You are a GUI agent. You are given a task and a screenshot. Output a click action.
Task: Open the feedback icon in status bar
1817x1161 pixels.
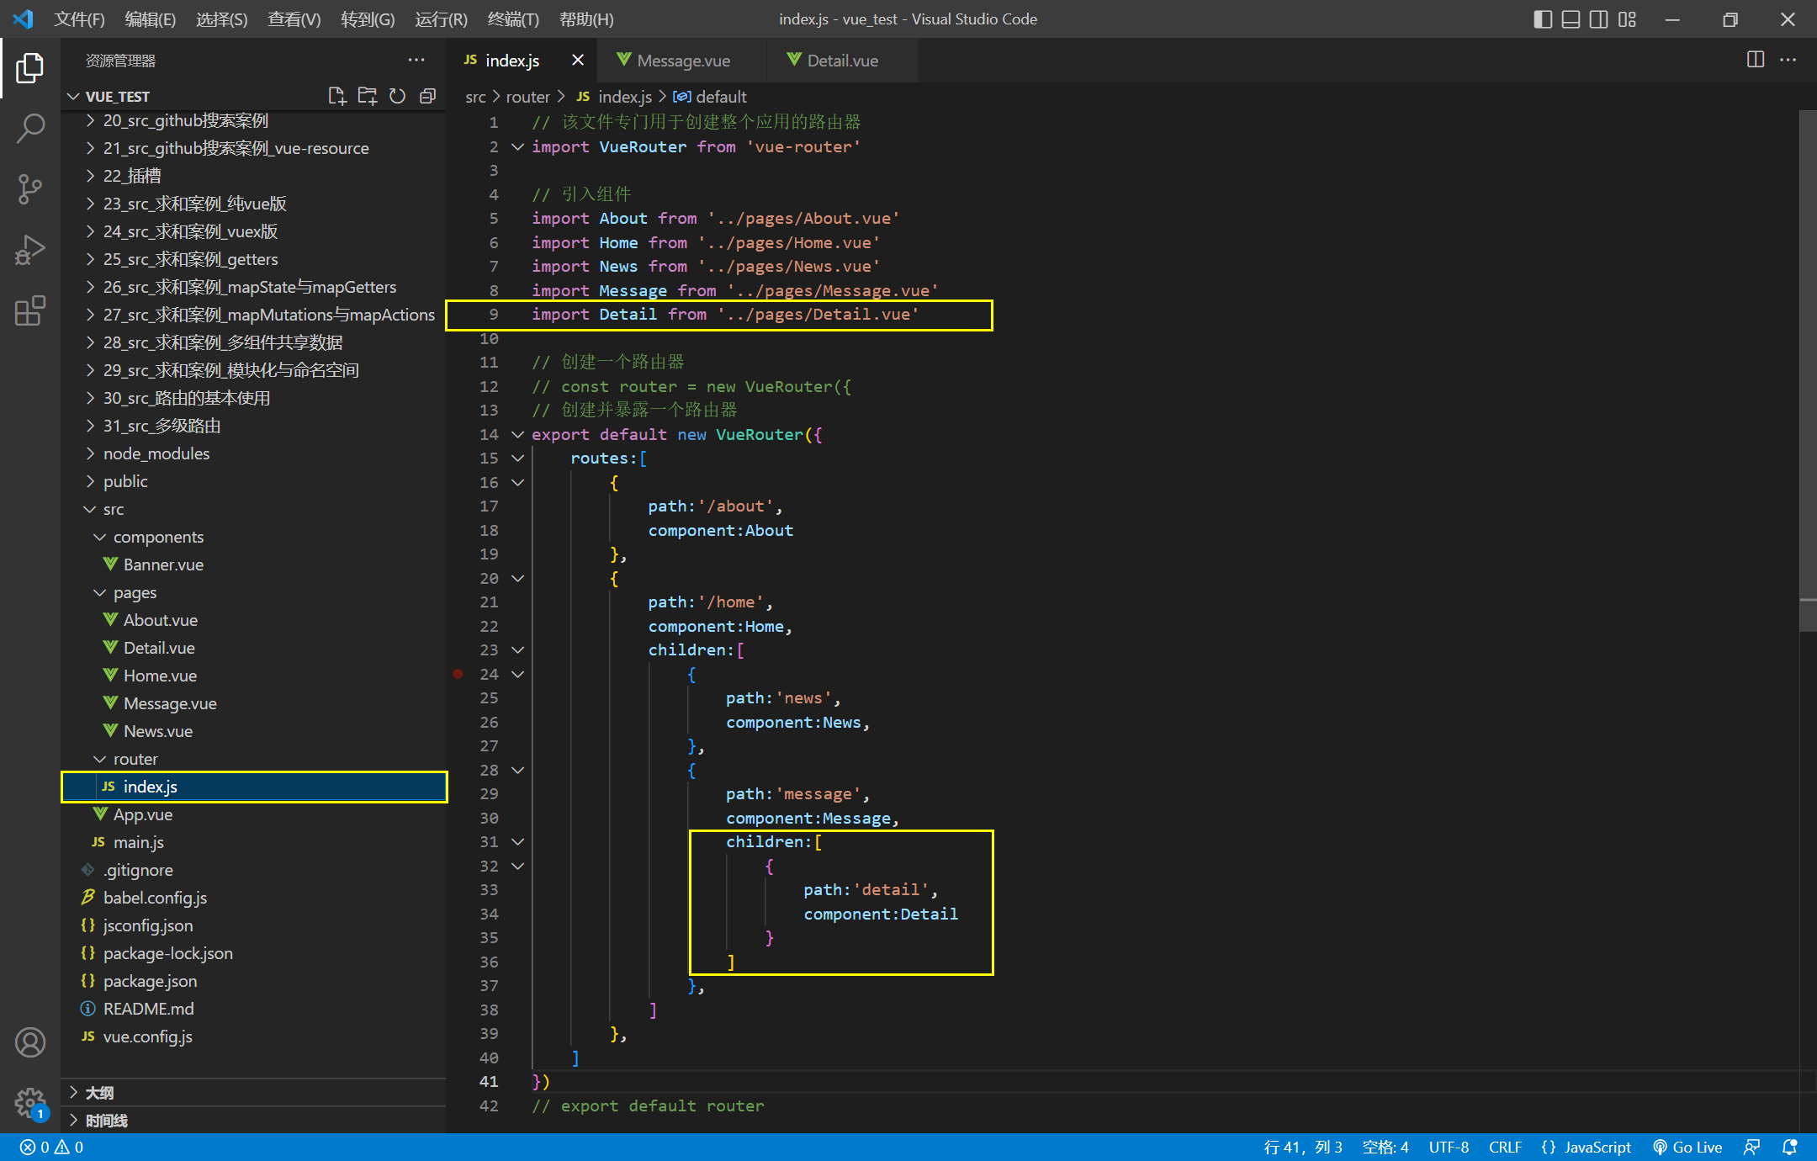[x=1752, y=1148]
